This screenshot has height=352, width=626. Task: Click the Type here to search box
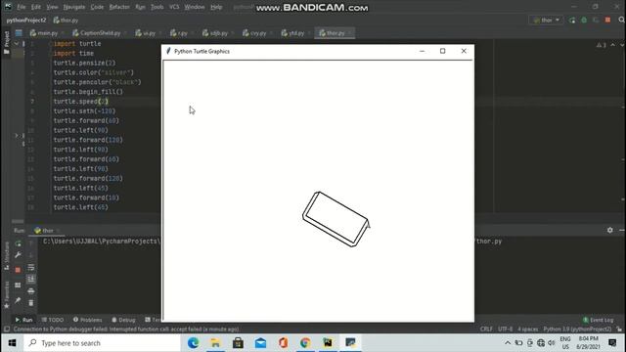(102, 343)
